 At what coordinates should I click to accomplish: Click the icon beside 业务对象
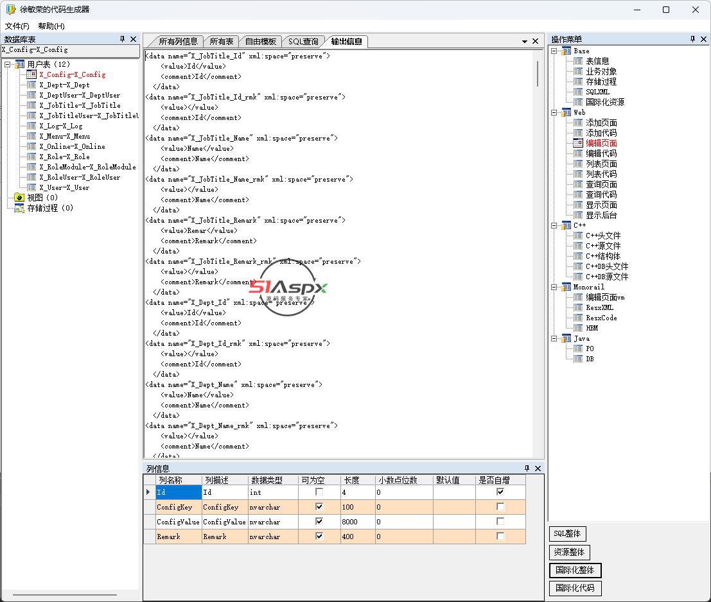coord(578,71)
